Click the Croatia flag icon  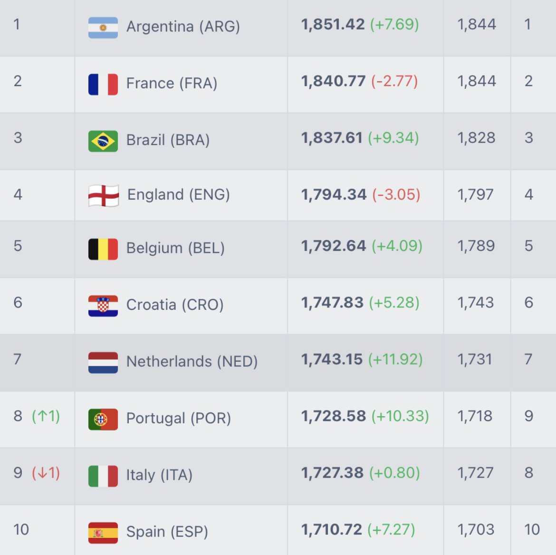point(103,306)
